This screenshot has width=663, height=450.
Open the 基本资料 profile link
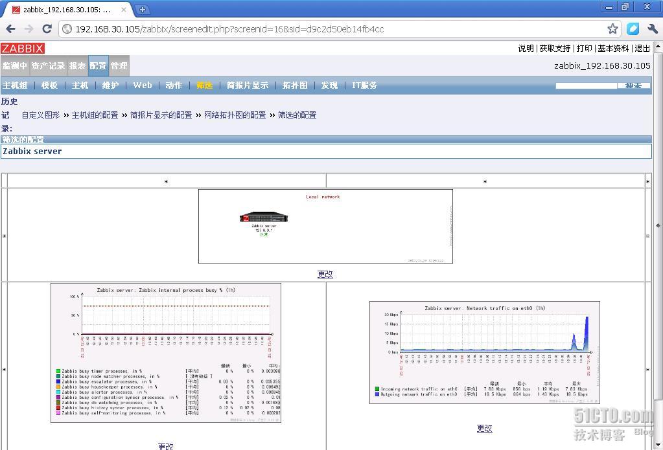click(613, 48)
